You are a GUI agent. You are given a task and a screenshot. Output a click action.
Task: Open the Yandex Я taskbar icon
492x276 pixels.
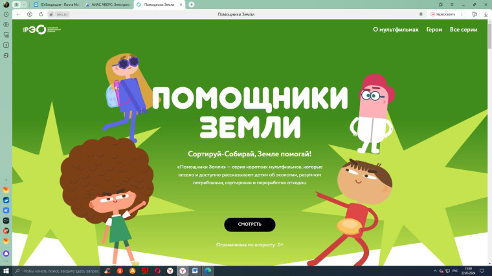coord(120,271)
